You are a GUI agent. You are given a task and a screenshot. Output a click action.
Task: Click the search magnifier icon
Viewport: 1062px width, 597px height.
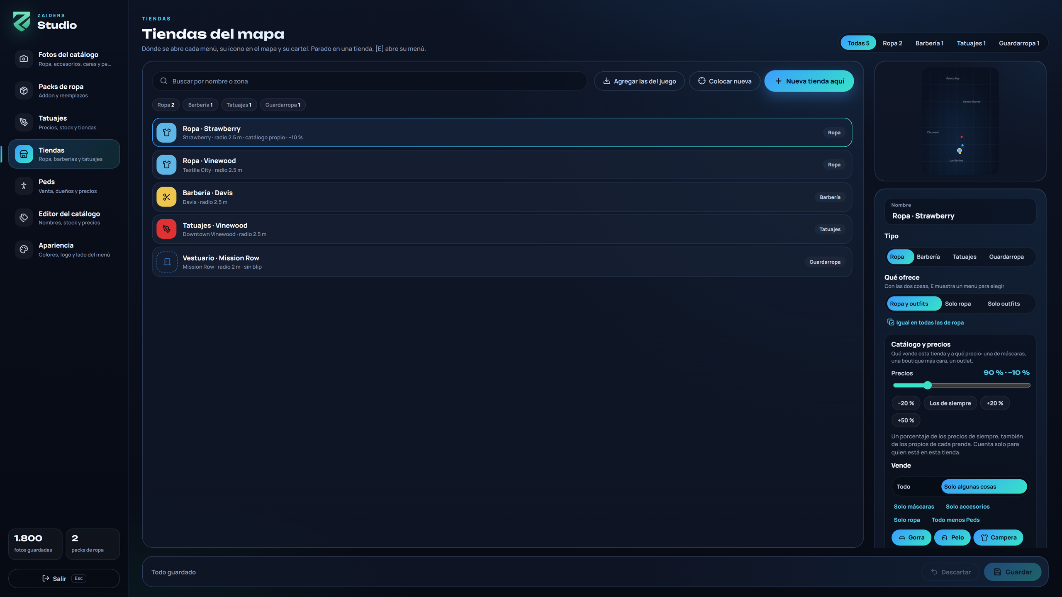pyautogui.click(x=164, y=81)
